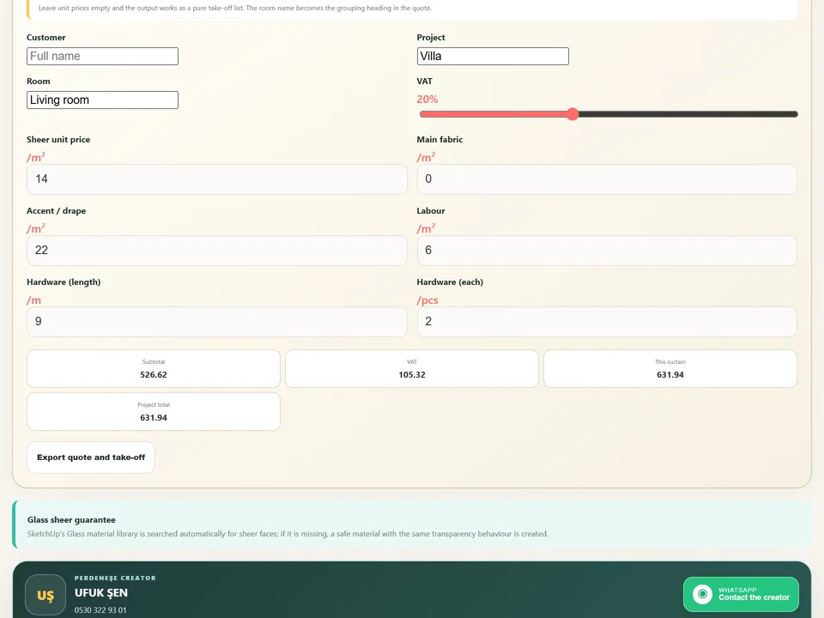Click the Project total card
This screenshot has height=618, width=824.
pyautogui.click(x=154, y=411)
